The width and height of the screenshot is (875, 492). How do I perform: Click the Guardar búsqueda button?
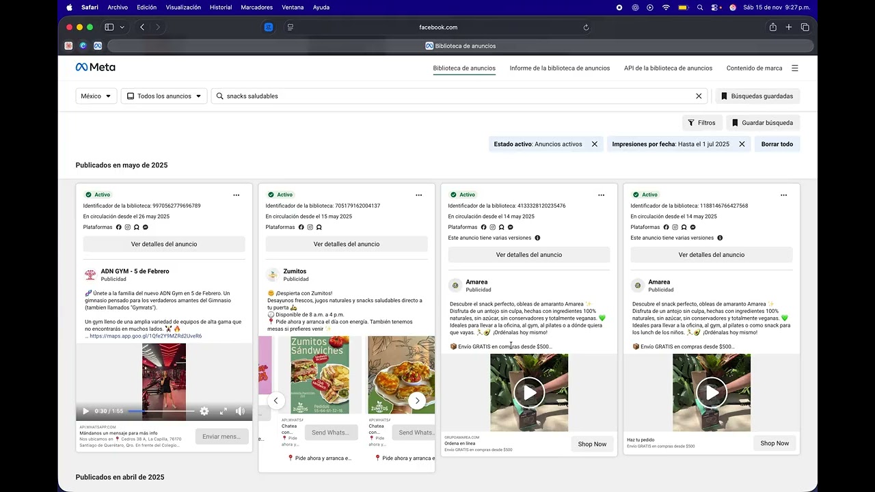[x=763, y=123]
